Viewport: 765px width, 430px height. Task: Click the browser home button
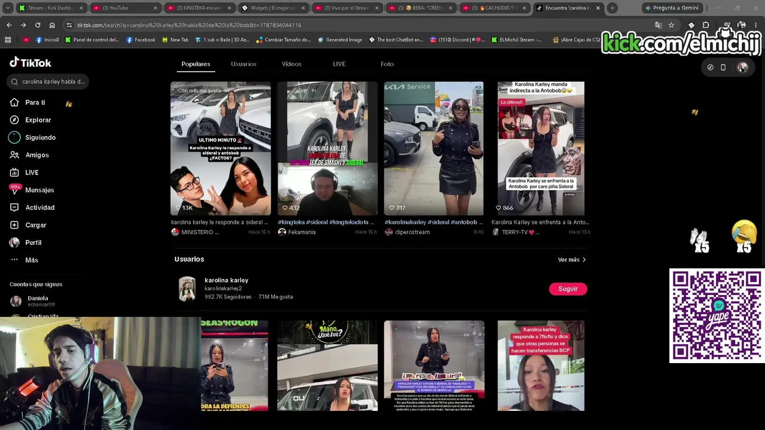point(52,25)
